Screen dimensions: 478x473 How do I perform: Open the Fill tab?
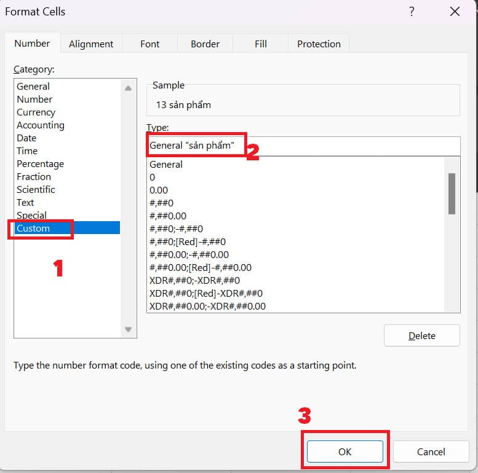click(x=261, y=44)
